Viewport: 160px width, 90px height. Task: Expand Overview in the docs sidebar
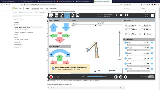pyautogui.click(x=13, y=22)
